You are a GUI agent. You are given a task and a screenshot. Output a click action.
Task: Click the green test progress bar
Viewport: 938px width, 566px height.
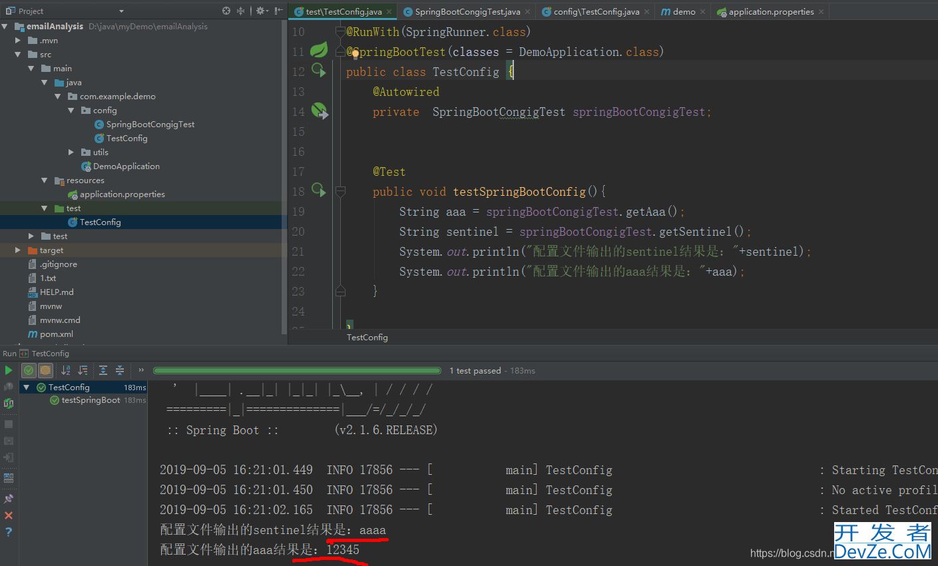[297, 371]
